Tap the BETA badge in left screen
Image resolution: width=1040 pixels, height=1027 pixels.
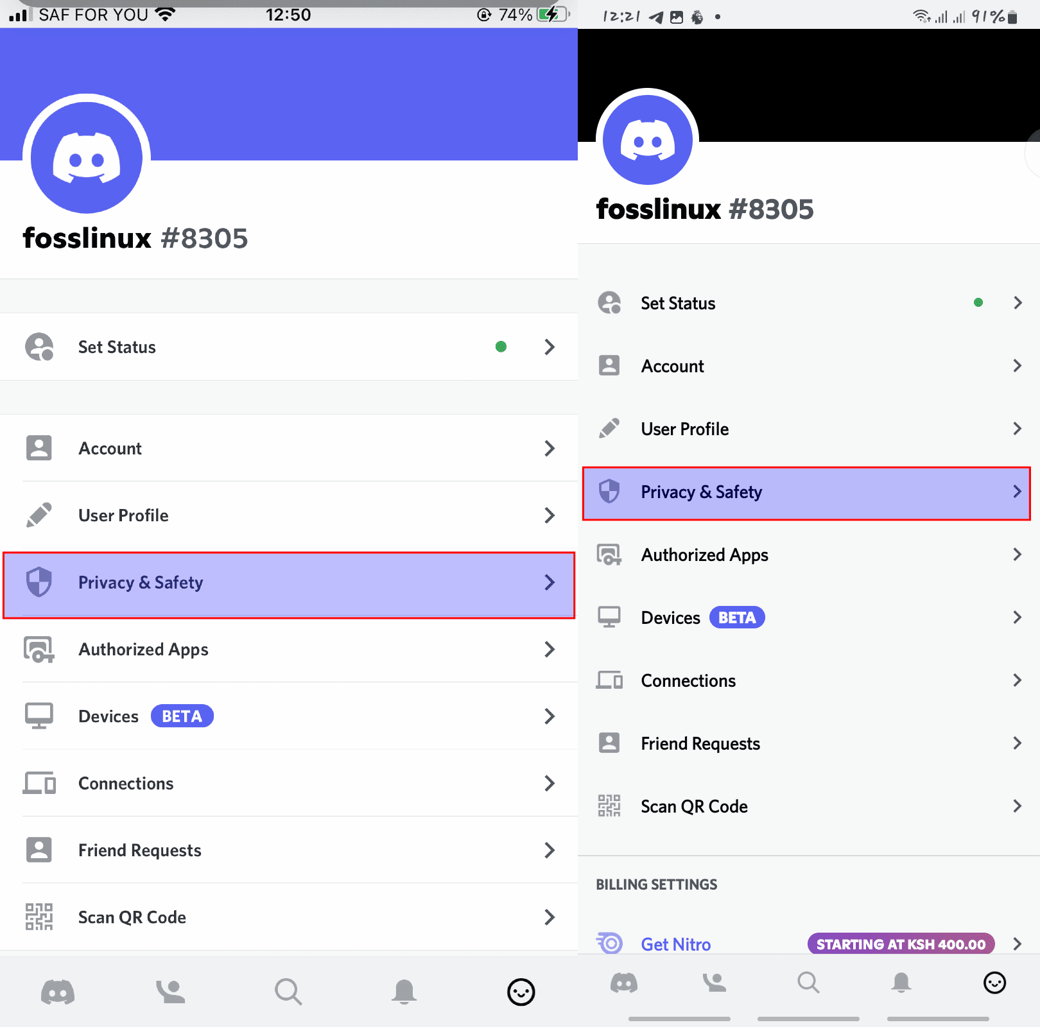point(182,716)
